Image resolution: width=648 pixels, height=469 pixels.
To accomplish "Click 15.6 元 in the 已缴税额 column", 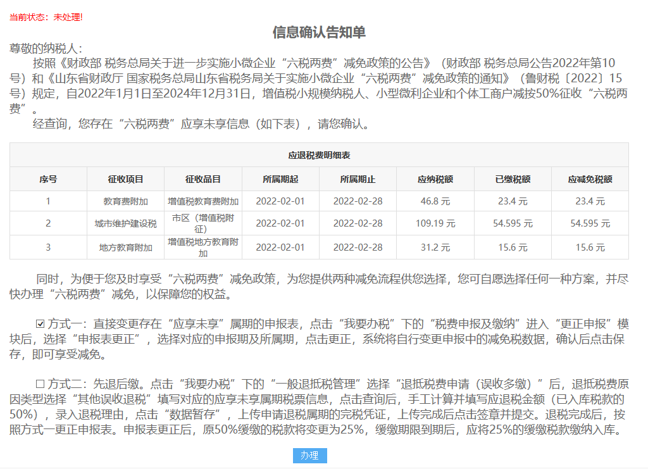I will tap(513, 247).
